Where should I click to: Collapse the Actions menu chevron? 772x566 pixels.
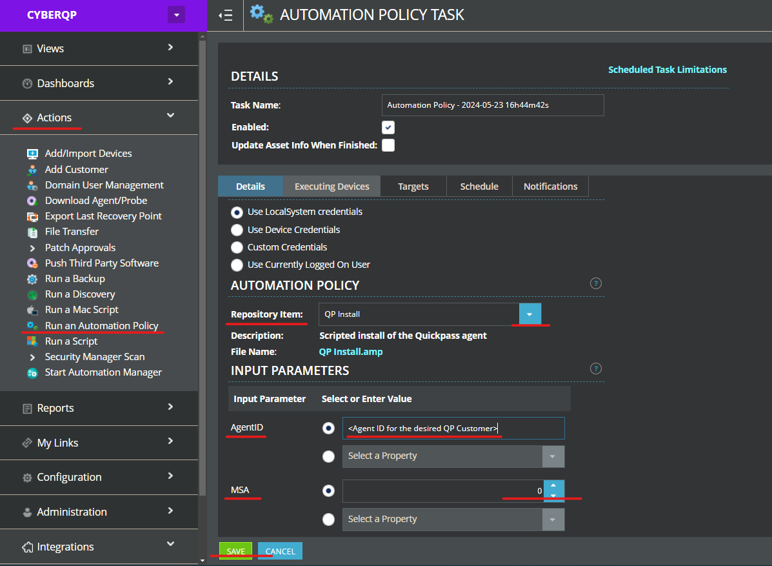[170, 116]
